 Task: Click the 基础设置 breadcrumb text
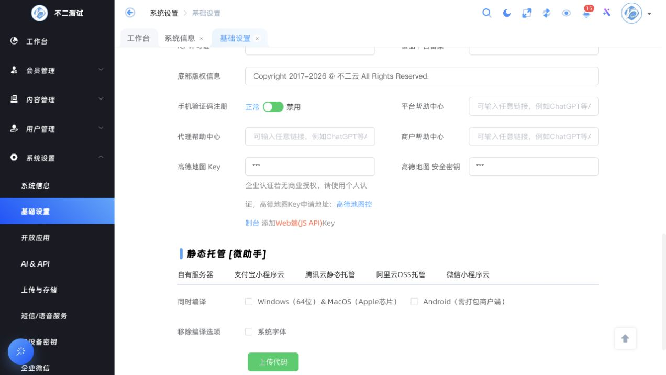tap(206, 13)
